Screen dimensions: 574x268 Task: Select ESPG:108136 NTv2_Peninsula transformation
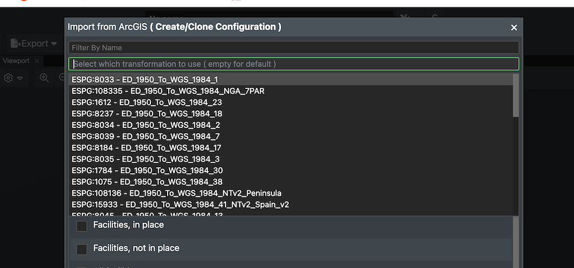point(291,193)
